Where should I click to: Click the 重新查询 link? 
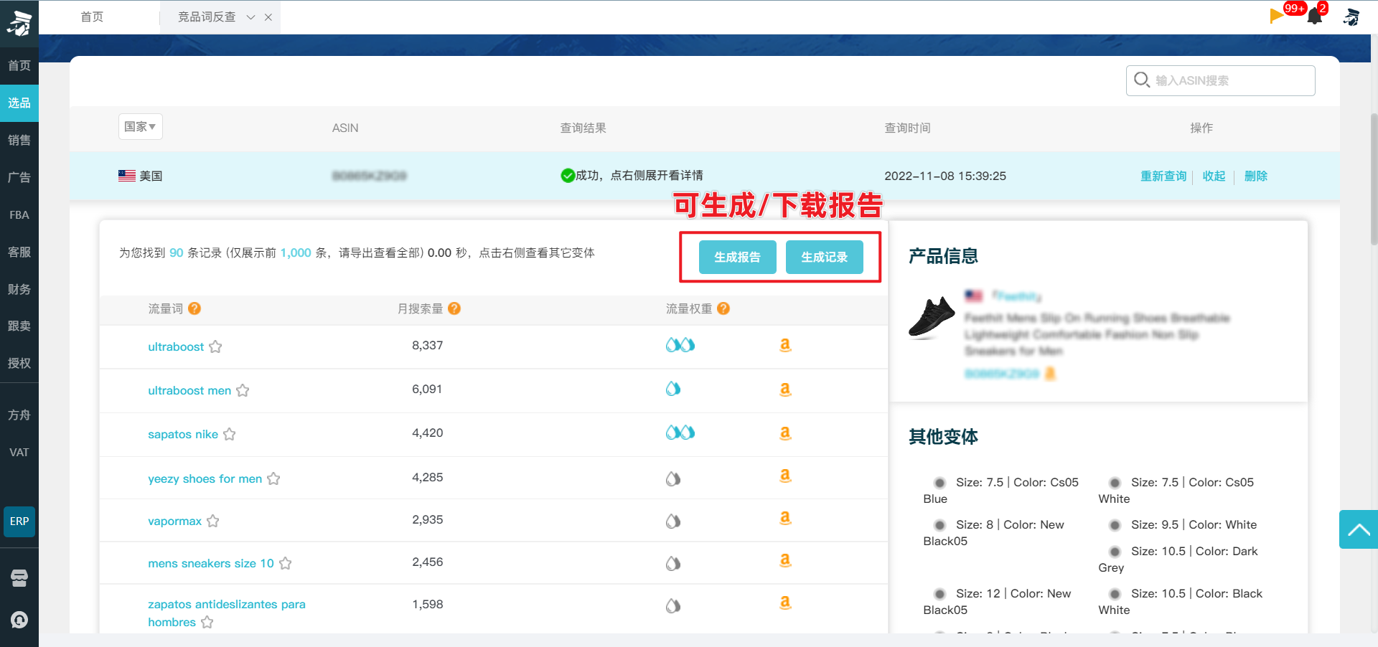[x=1163, y=176]
